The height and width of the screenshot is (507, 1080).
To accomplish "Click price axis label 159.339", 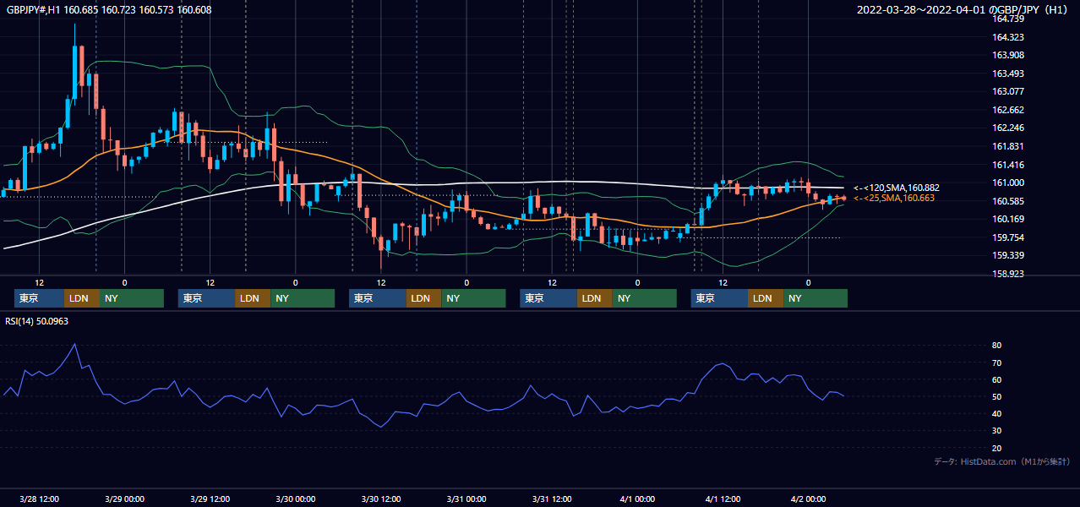I will (x=1007, y=255).
